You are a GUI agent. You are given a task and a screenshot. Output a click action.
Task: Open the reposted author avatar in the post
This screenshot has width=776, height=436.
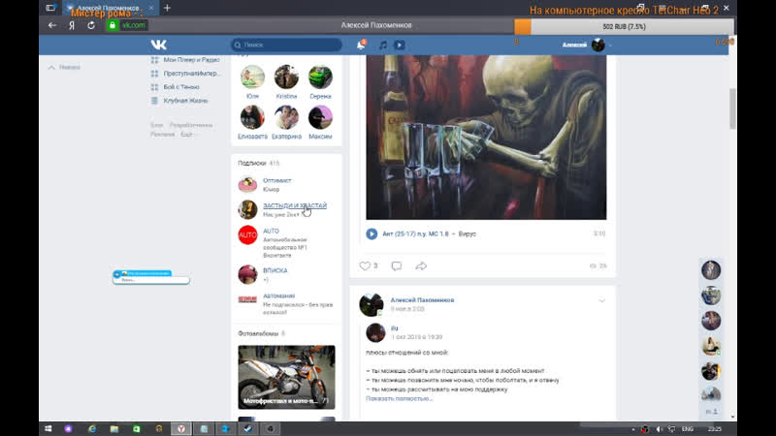pos(375,332)
